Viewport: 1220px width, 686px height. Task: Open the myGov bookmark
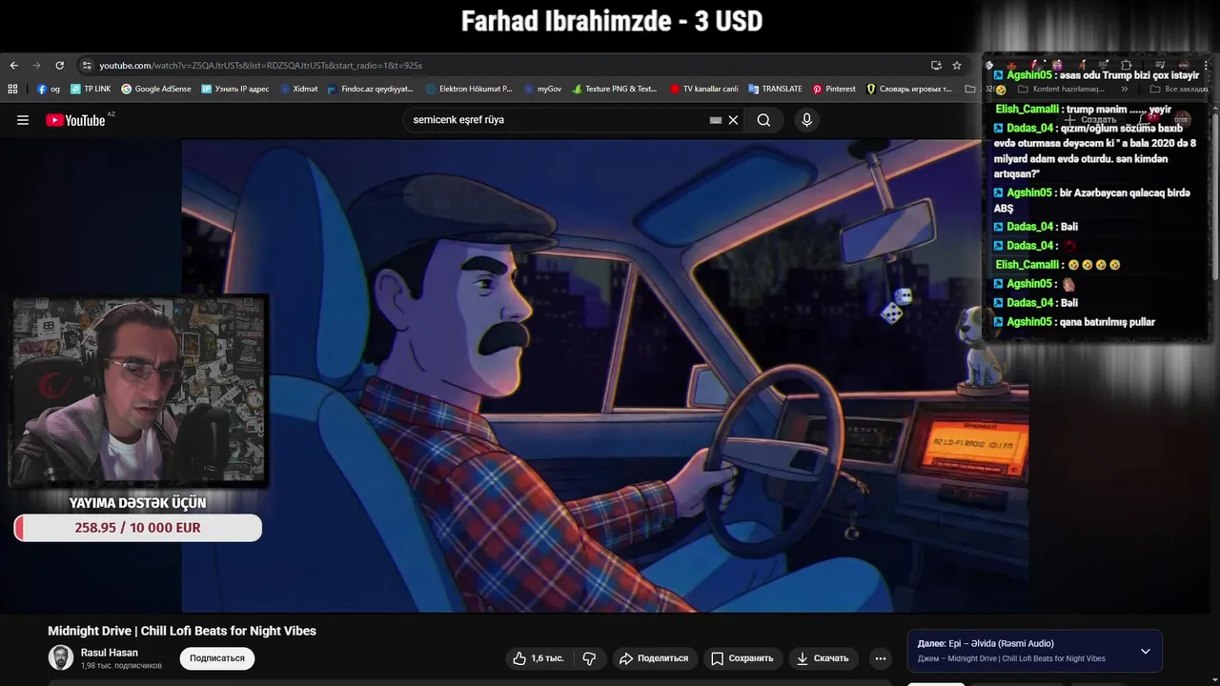click(x=542, y=89)
